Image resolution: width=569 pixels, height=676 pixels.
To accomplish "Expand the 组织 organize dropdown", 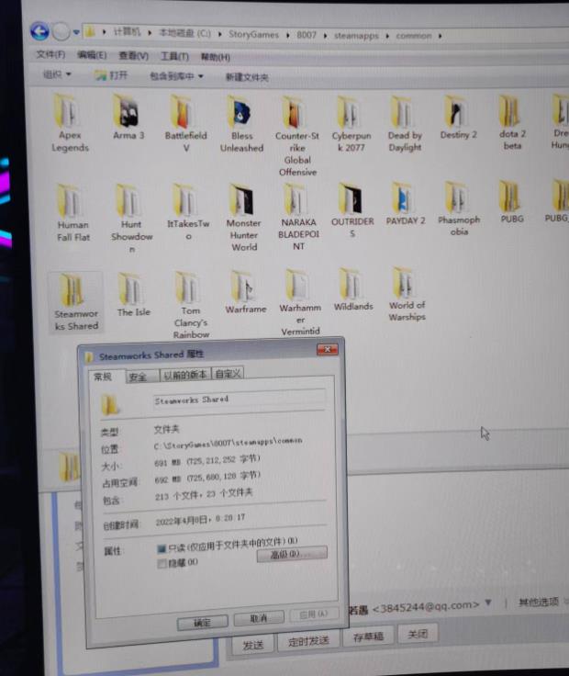I will (x=57, y=75).
